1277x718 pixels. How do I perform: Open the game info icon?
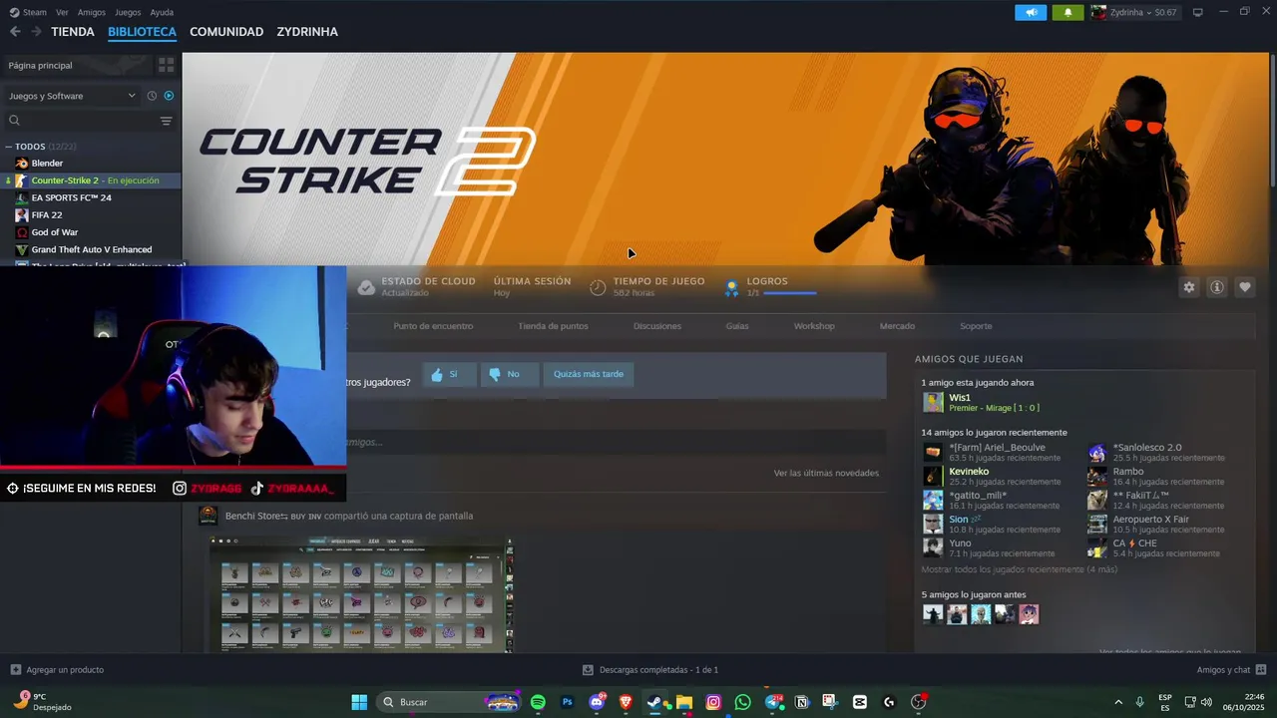pos(1217,287)
